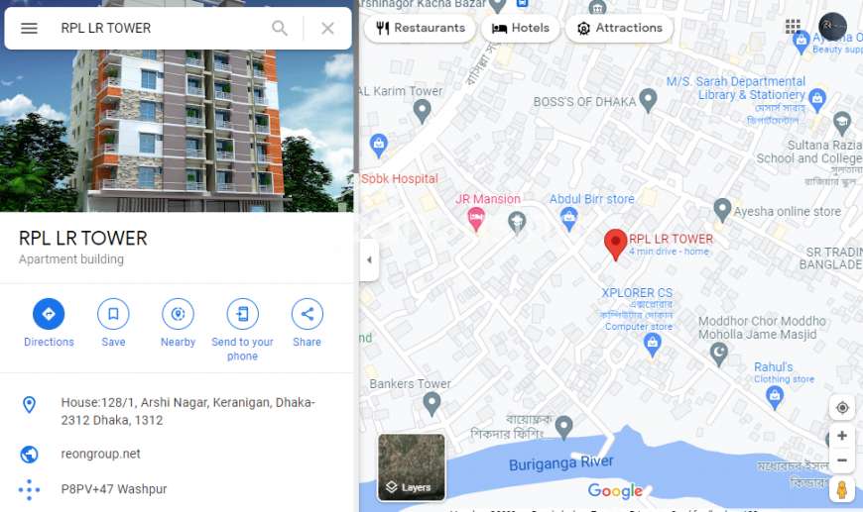Send place to your phone
This screenshot has height=512, width=863.
[x=243, y=330]
